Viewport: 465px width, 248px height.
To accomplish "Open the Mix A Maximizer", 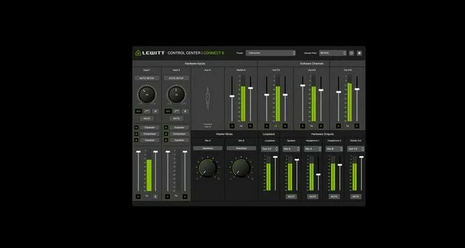I will [208, 148].
